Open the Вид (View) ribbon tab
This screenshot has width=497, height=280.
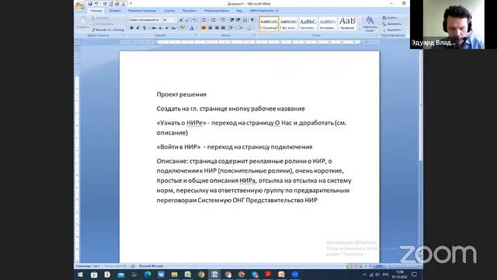pos(239,11)
